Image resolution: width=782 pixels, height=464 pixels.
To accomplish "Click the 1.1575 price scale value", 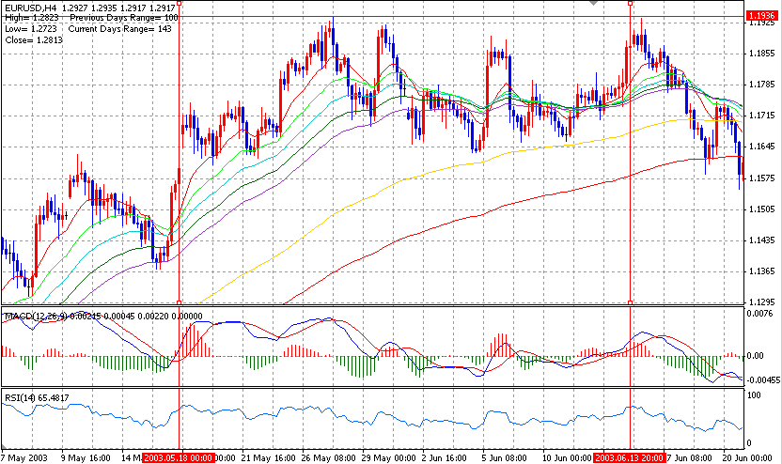I will pyautogui.click(x=762, y=178).
